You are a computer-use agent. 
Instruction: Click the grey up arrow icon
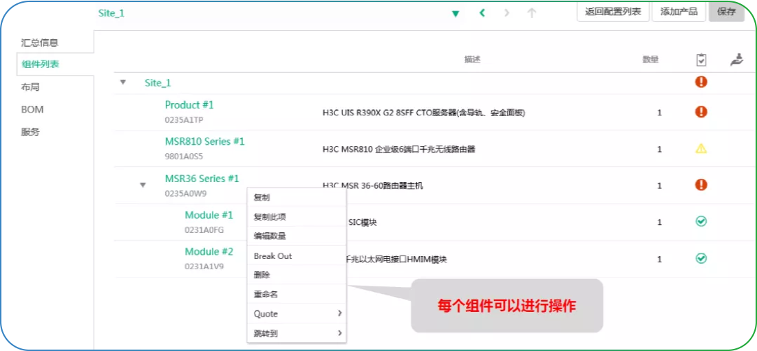pos(531,13)
